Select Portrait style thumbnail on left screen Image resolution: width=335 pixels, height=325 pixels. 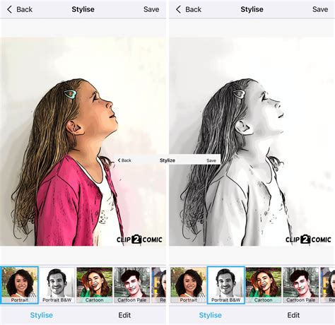point(20,285)
